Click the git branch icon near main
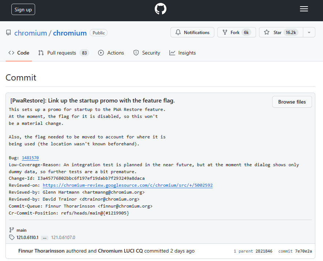323x261 pixels. 12,230
